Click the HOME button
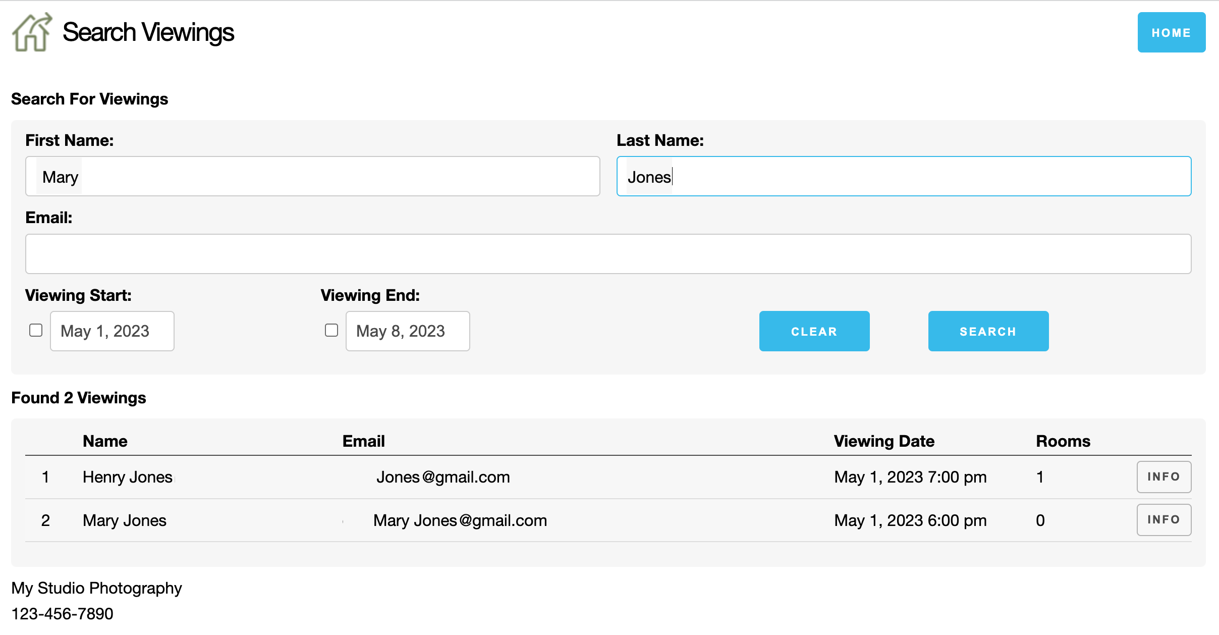Screen dimensions: 1219x635 (x=1171, y=33)
